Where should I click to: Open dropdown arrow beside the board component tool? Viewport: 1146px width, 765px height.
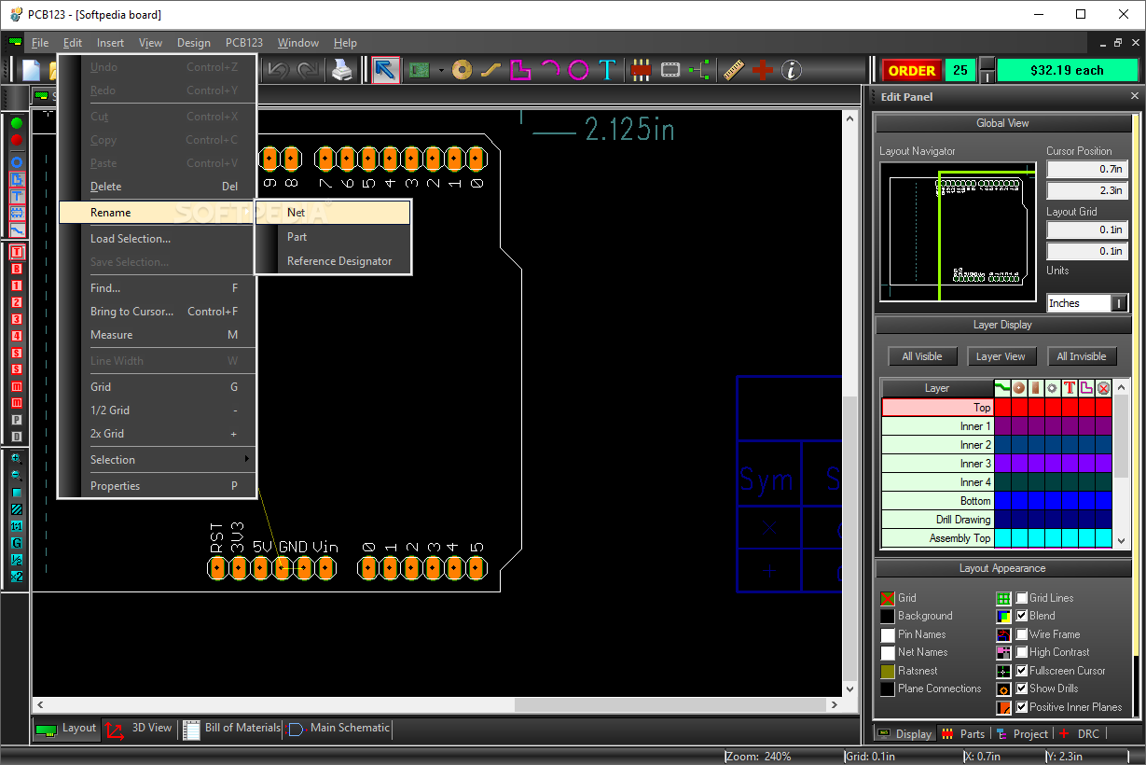pyautogui.click(x=440, y=70)
